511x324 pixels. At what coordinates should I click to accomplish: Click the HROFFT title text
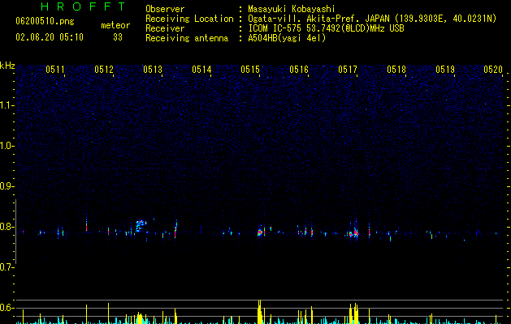pos(84,6)
